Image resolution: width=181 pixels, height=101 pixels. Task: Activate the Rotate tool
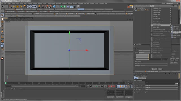click(21, 6)
